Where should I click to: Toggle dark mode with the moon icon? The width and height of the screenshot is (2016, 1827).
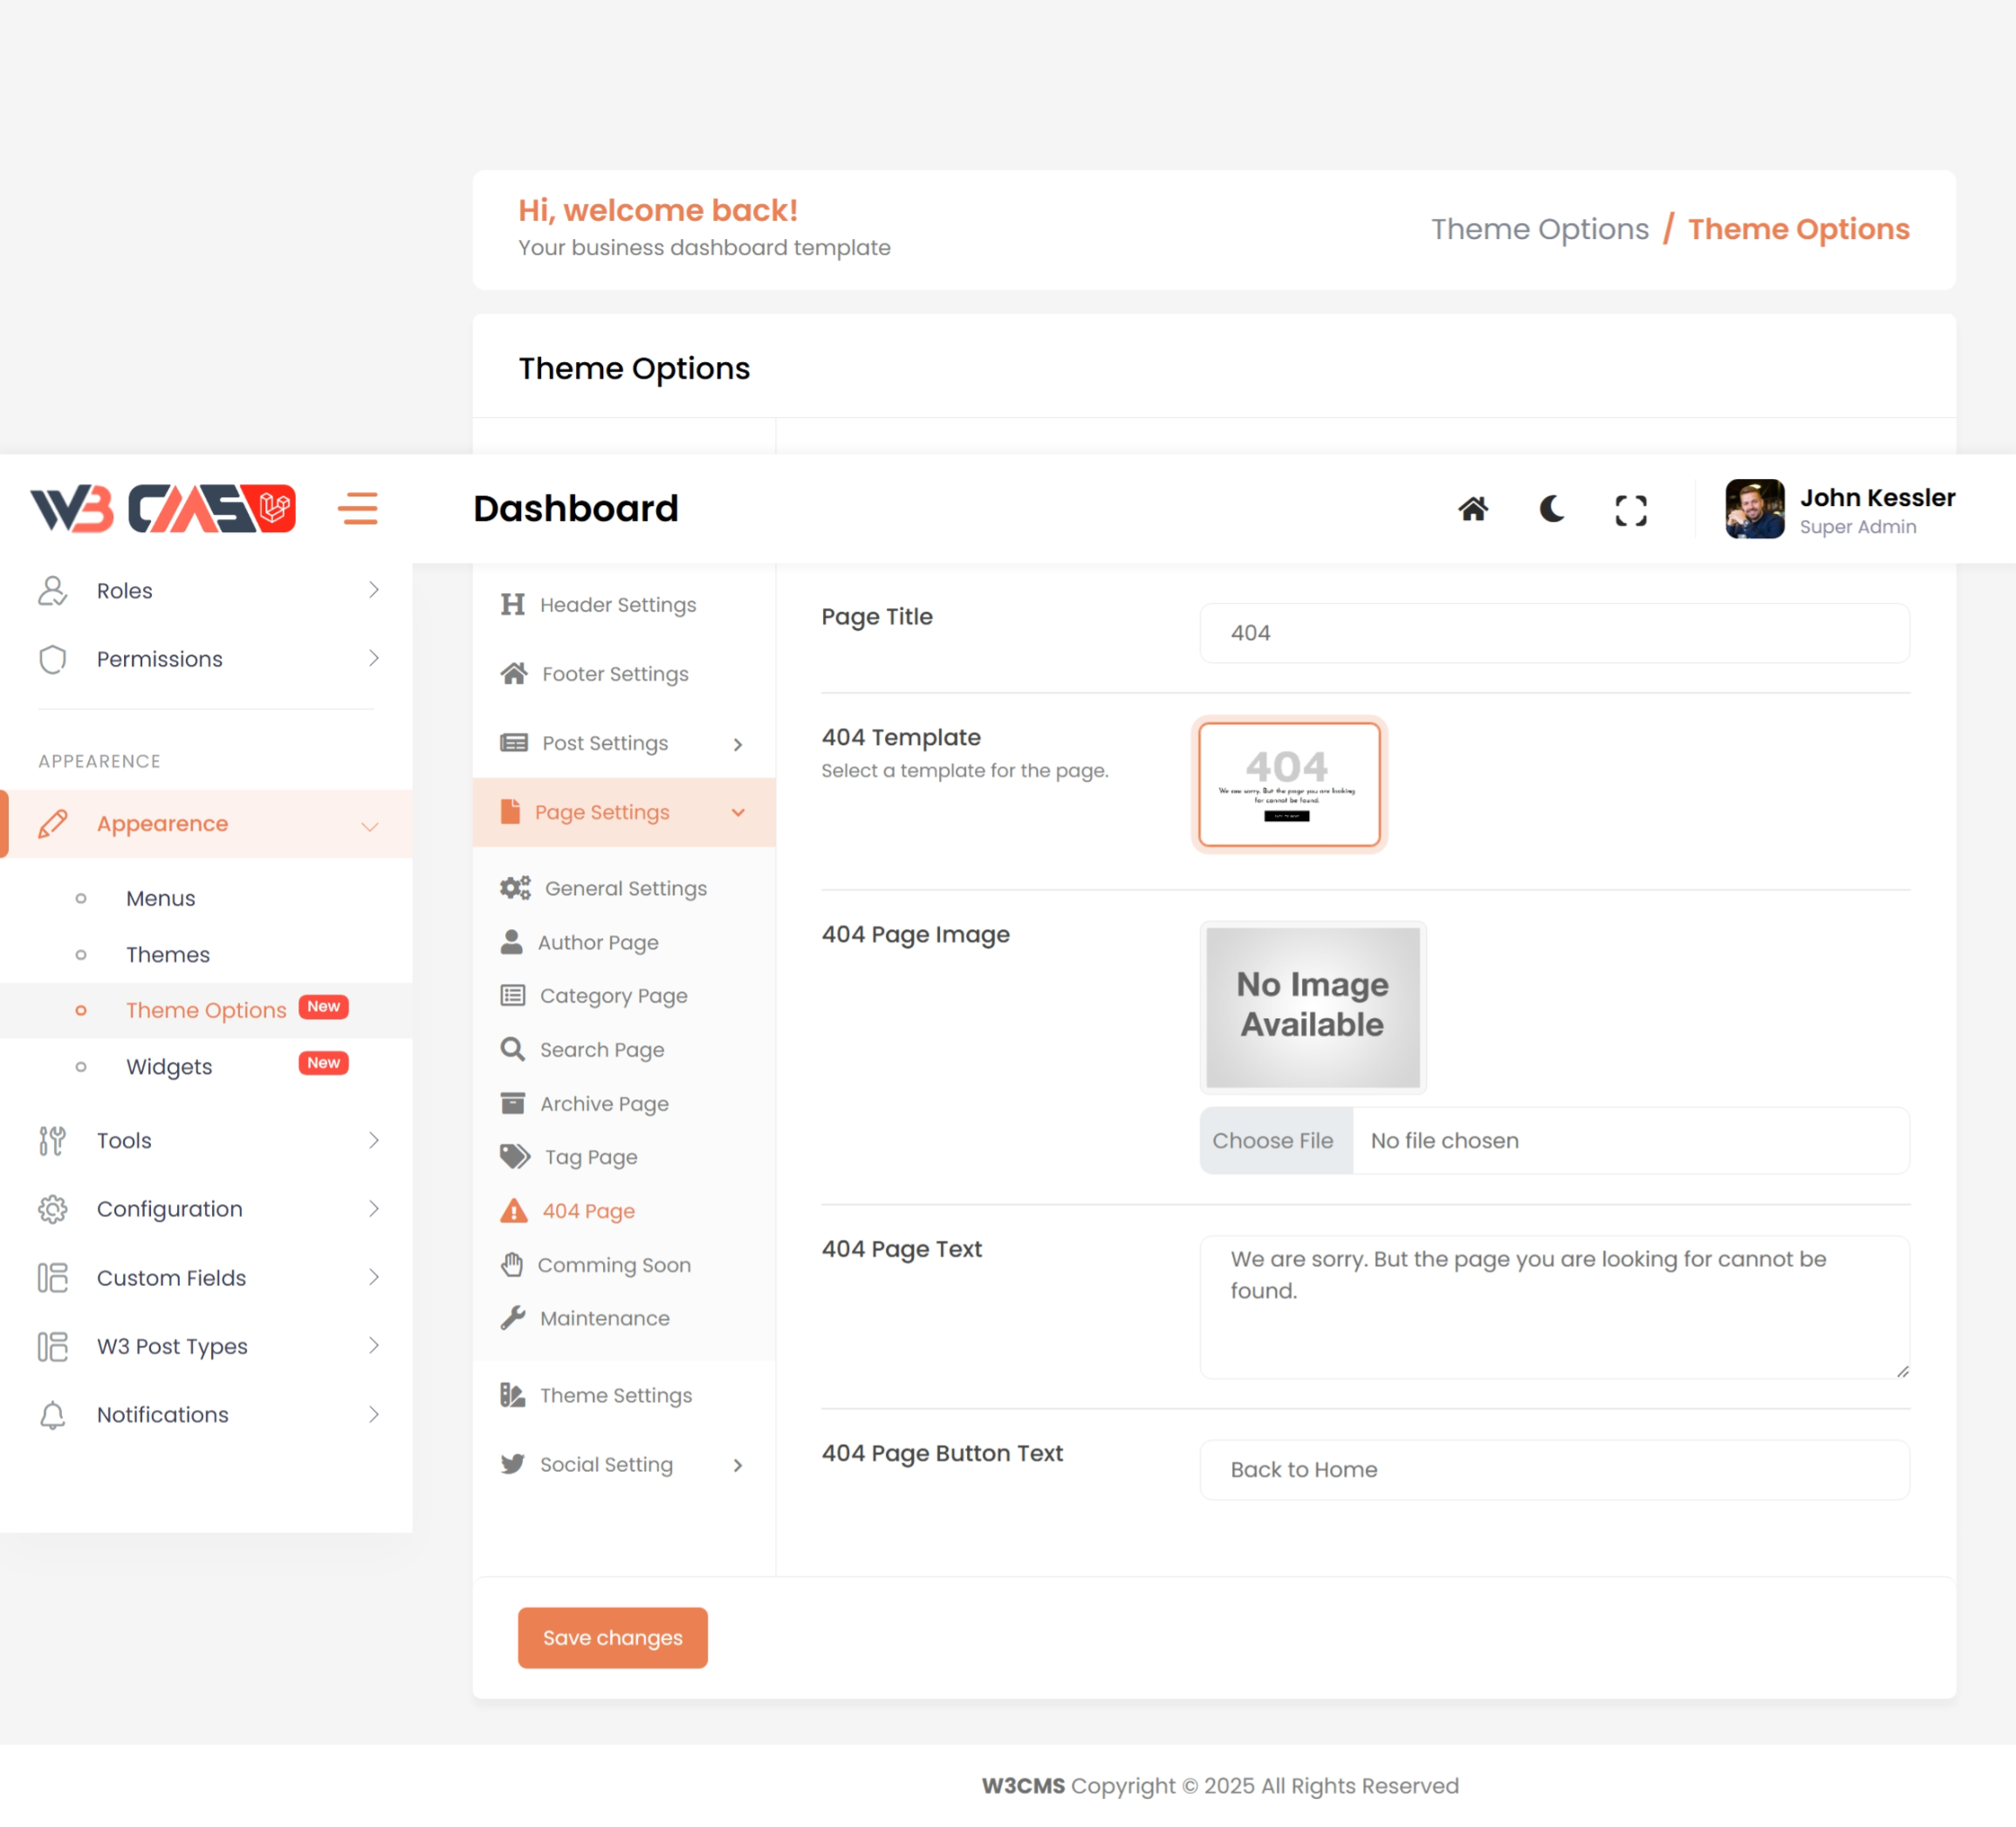(x=1551, y=509)
